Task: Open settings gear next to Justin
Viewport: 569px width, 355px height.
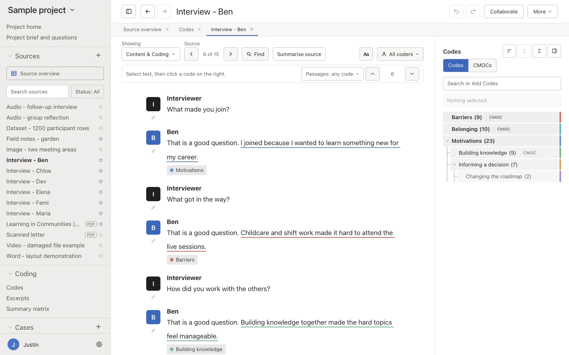Action: (x=99, y=344)
